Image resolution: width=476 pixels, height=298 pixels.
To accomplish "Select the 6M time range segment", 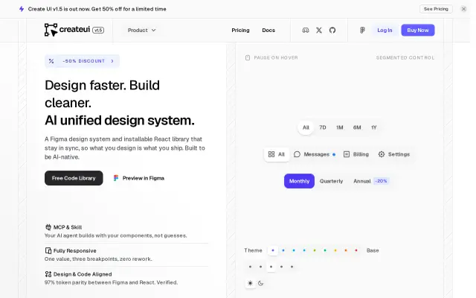I will click(357, 127).
